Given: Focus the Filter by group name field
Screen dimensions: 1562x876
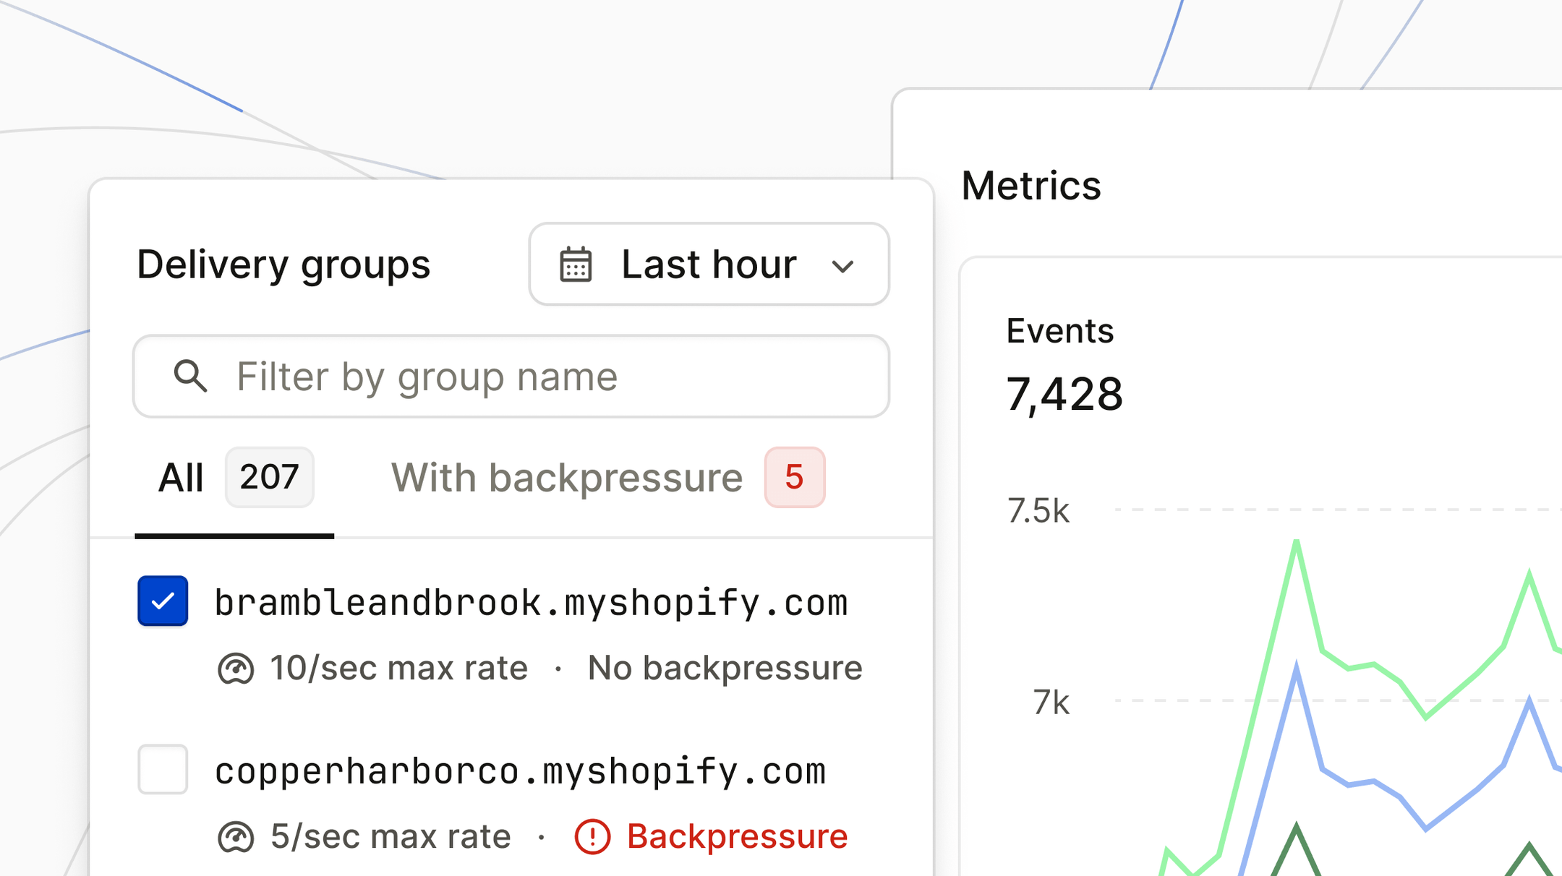Looking at the screenshot, I should coord(511,376).
